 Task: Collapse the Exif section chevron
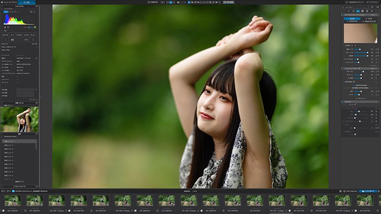(2, 31)
